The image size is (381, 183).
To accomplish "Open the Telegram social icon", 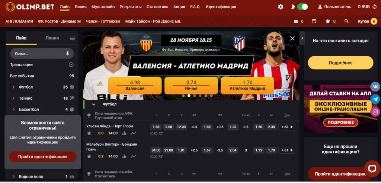I will [x=375, y=99].
